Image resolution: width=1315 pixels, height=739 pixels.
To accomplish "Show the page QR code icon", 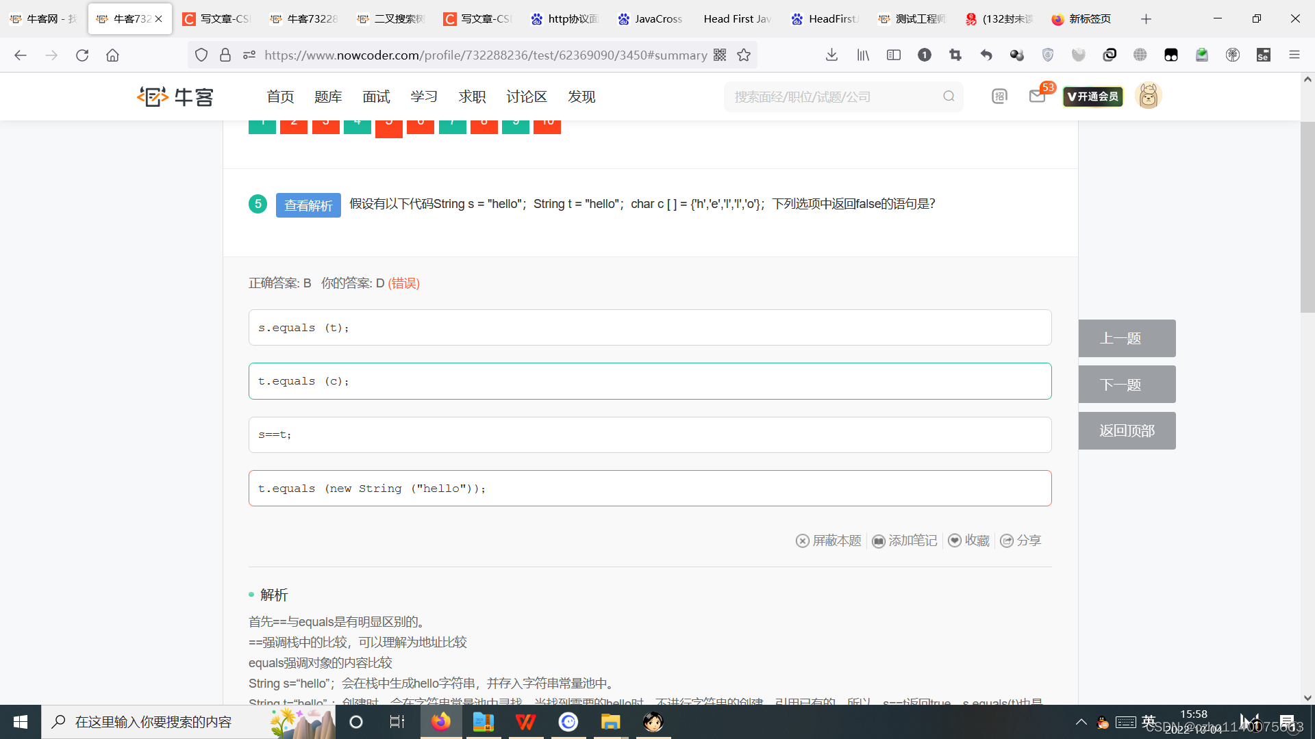I will point(720,55).
